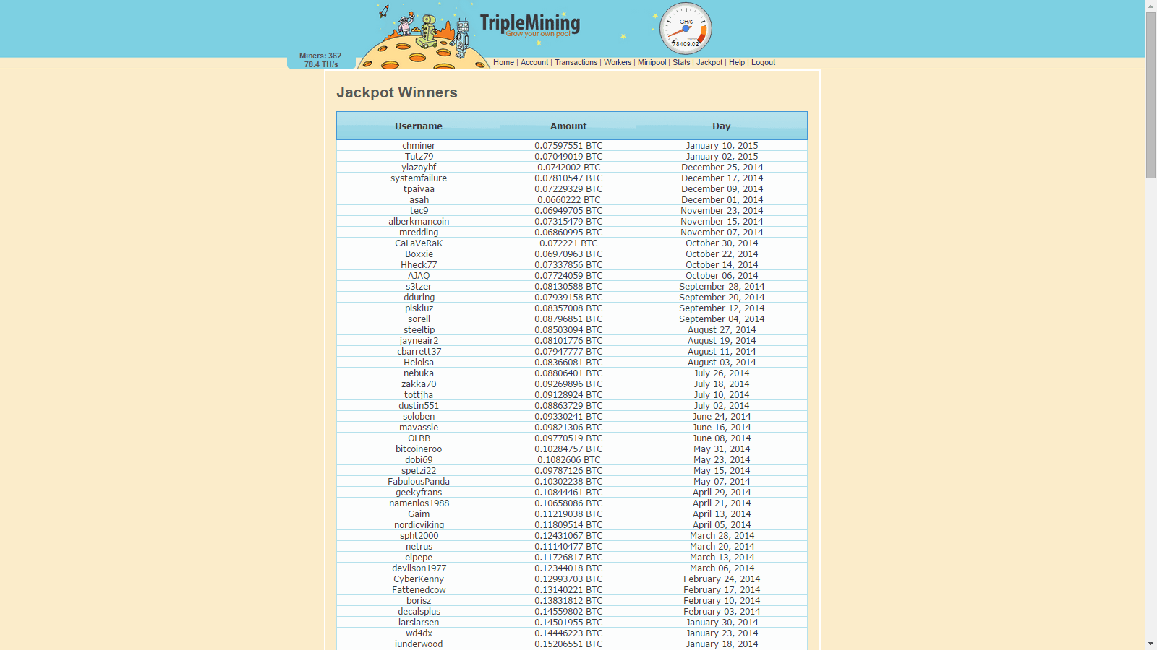Image resolution: width=1157 pixels, height=650 pixels.
Task: Click the October 22, 2014 date
Action: (722, 254)
